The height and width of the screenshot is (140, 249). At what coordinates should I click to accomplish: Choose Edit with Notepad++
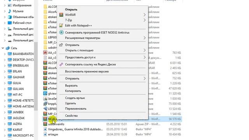(x=102, y=26)
